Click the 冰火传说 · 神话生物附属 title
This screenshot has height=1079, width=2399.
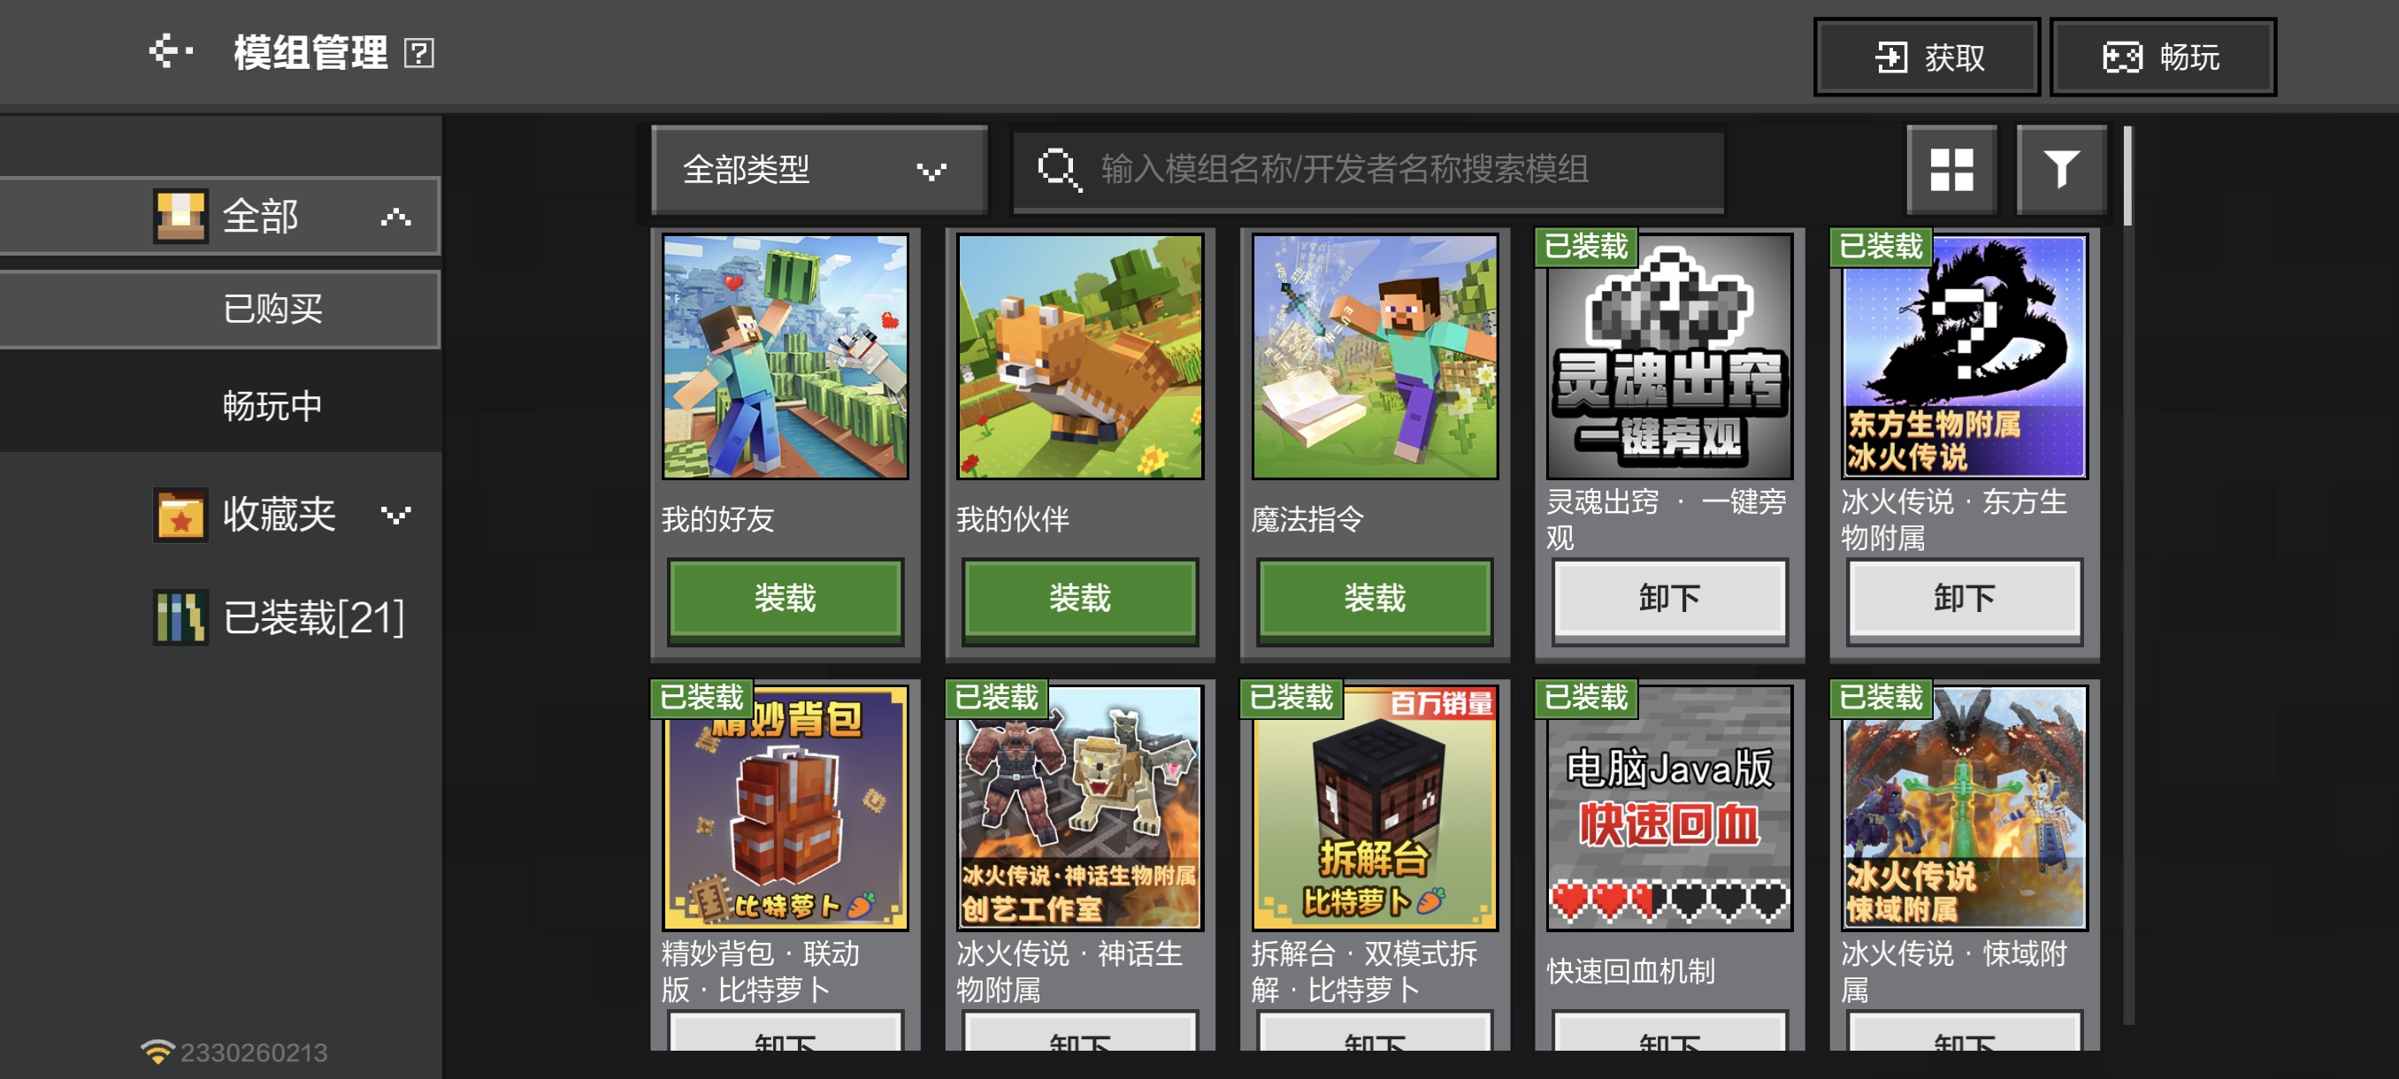coord(1069,971)
